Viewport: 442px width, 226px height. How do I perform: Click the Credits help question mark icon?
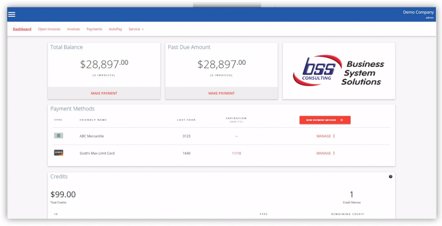(x=390, y=177)
